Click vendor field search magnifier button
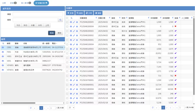The height and width of the screenshot is (111, 195). (x=60, y=20)
